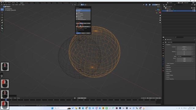Click Vertex snap option
196x110 pixels.
click(83, 11)
